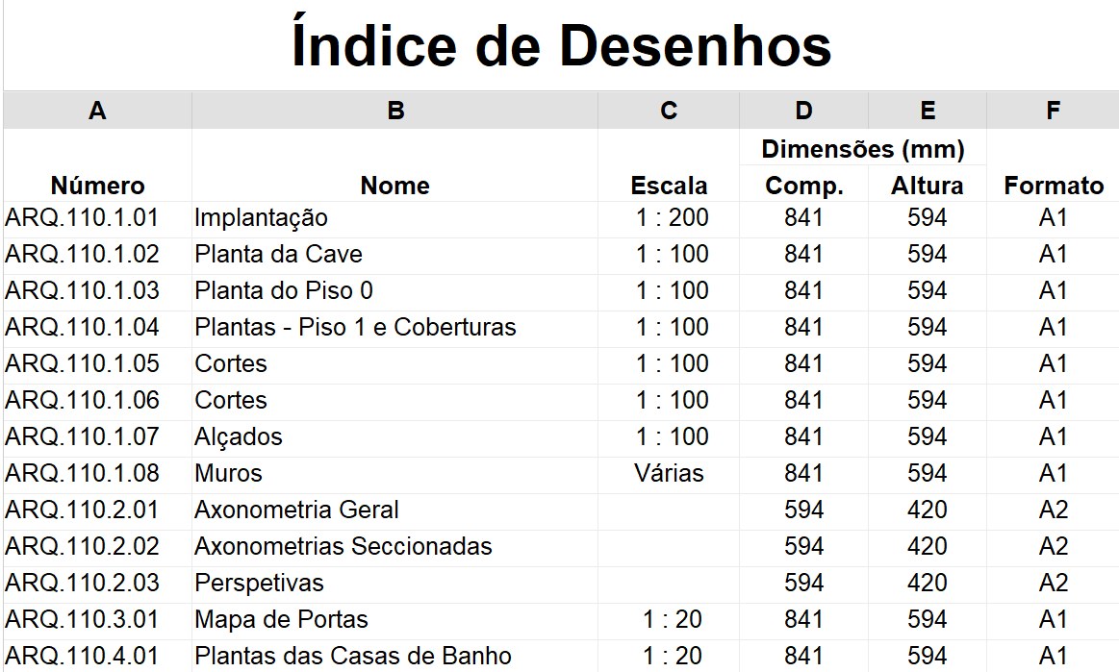
Task: Click the 1 : 200 scale cell
Action: click(669, 219)
